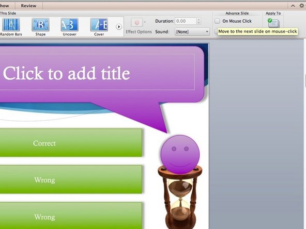Select the Correct answer button shape
The image size is (306, 229).
[x=71, y=143]
